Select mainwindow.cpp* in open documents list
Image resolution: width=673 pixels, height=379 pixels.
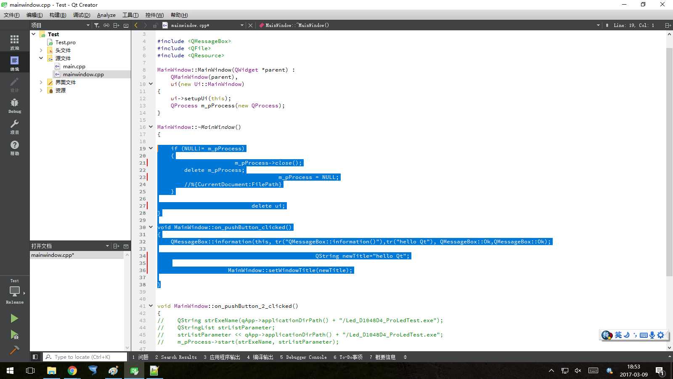point(77,255)
